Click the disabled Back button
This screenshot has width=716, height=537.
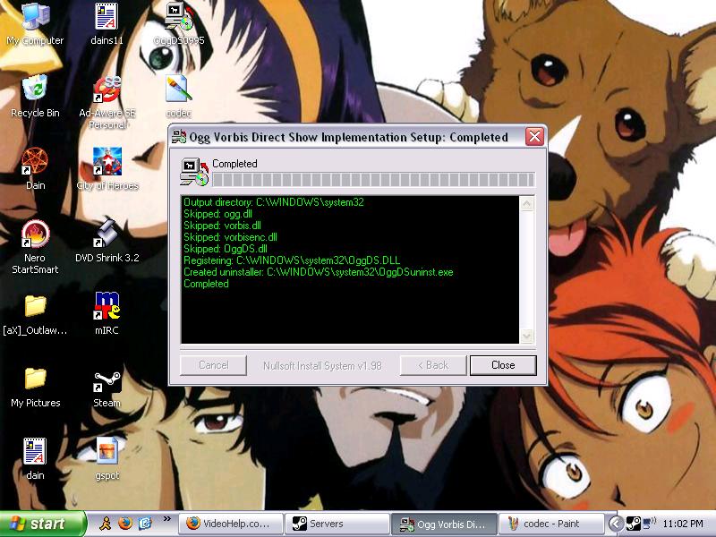point(433,365)
